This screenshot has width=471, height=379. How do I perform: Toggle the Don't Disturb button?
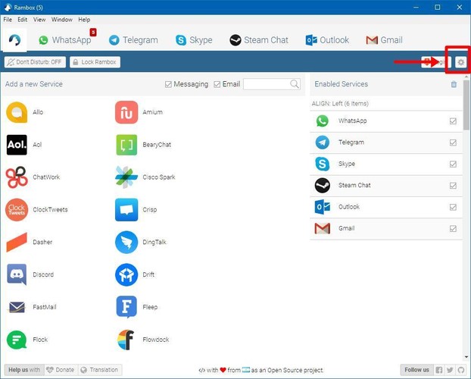pyautogui.click(x=35, y=62)
